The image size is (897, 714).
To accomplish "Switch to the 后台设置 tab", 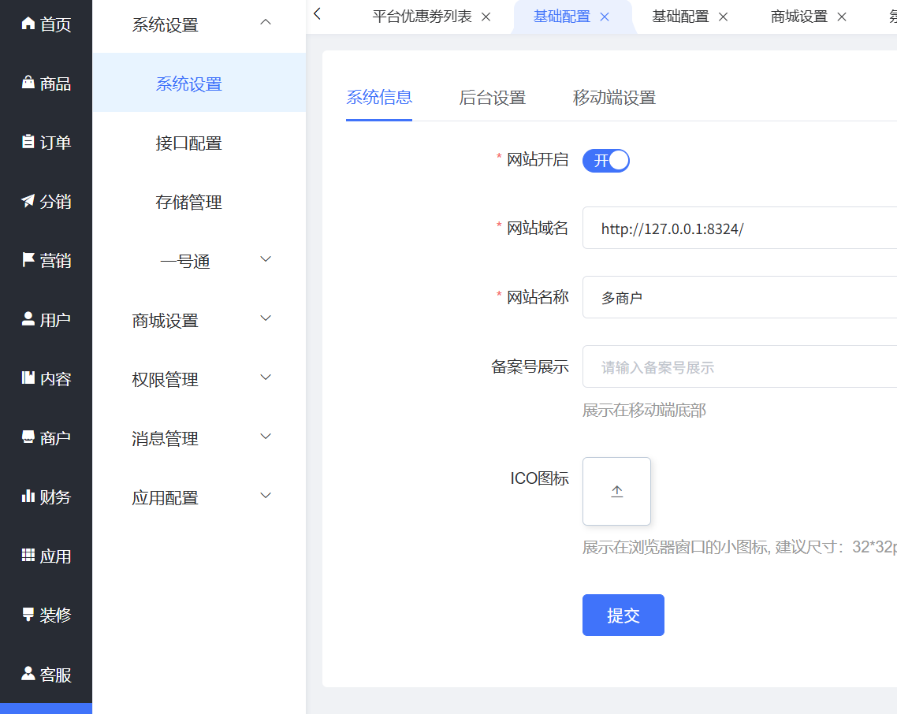I will tap(492, 98).
